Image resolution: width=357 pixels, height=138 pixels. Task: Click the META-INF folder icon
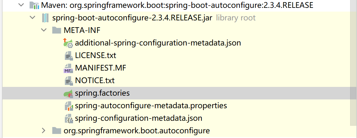(57, 30)
